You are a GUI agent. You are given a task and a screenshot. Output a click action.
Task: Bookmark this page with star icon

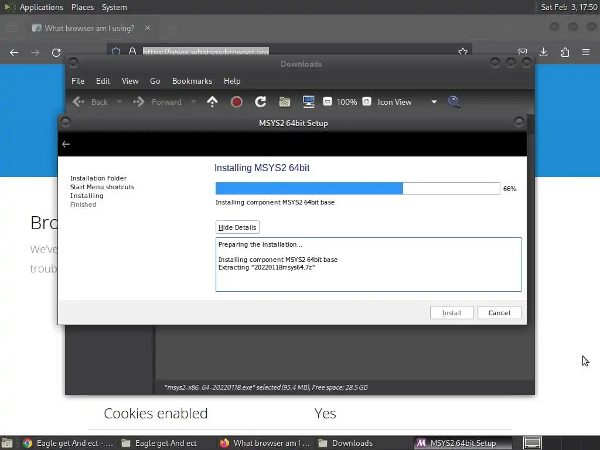tap(463, 52)
